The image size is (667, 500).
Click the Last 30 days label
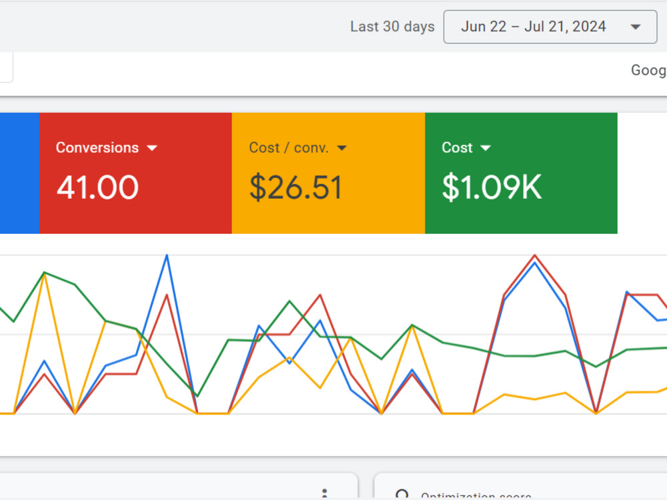pos(392,27)
